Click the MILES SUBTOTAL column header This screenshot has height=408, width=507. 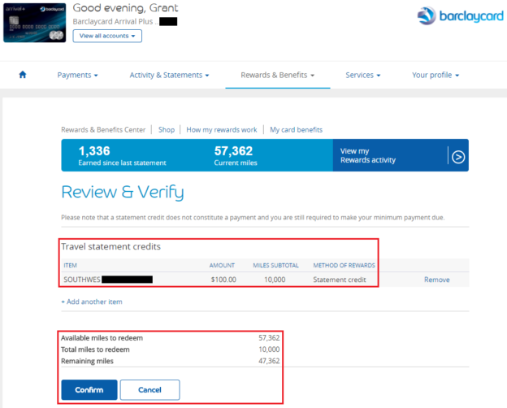[275, 265]
